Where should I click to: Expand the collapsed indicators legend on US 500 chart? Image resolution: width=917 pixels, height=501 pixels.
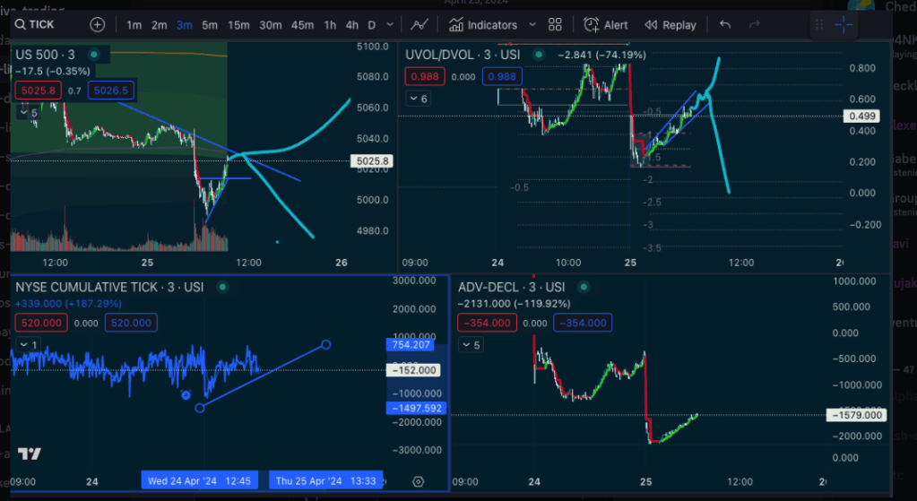[28, 113]
